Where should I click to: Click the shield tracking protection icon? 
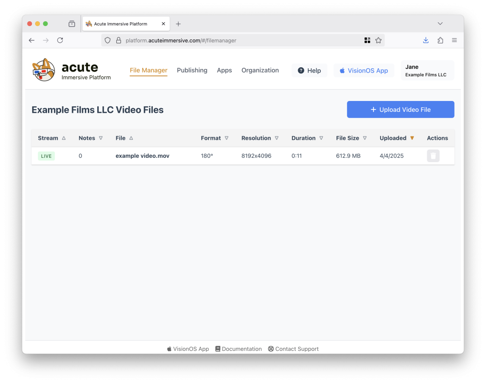108,40
